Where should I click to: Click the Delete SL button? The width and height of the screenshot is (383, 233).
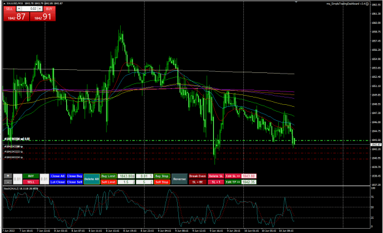click(216, 176)
